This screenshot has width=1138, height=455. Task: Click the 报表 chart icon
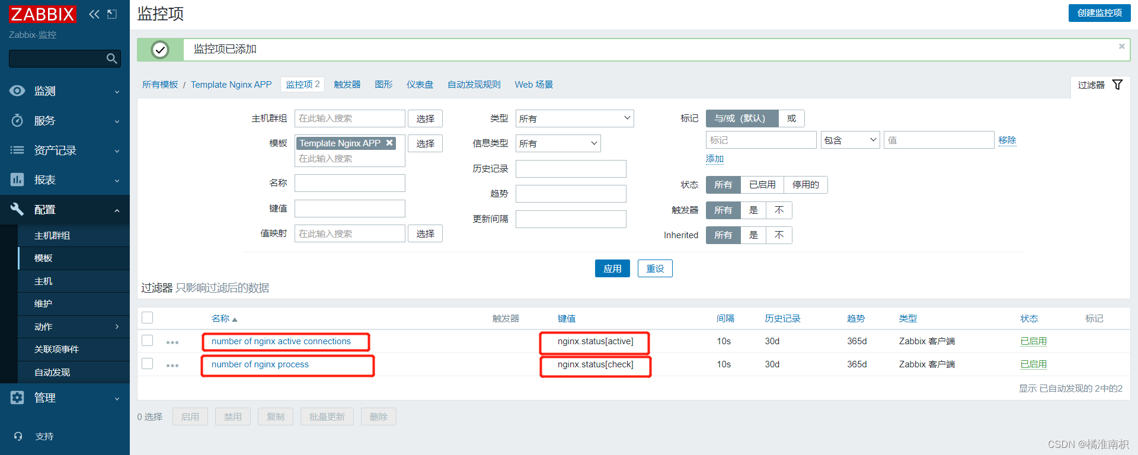tap(17, 180)
